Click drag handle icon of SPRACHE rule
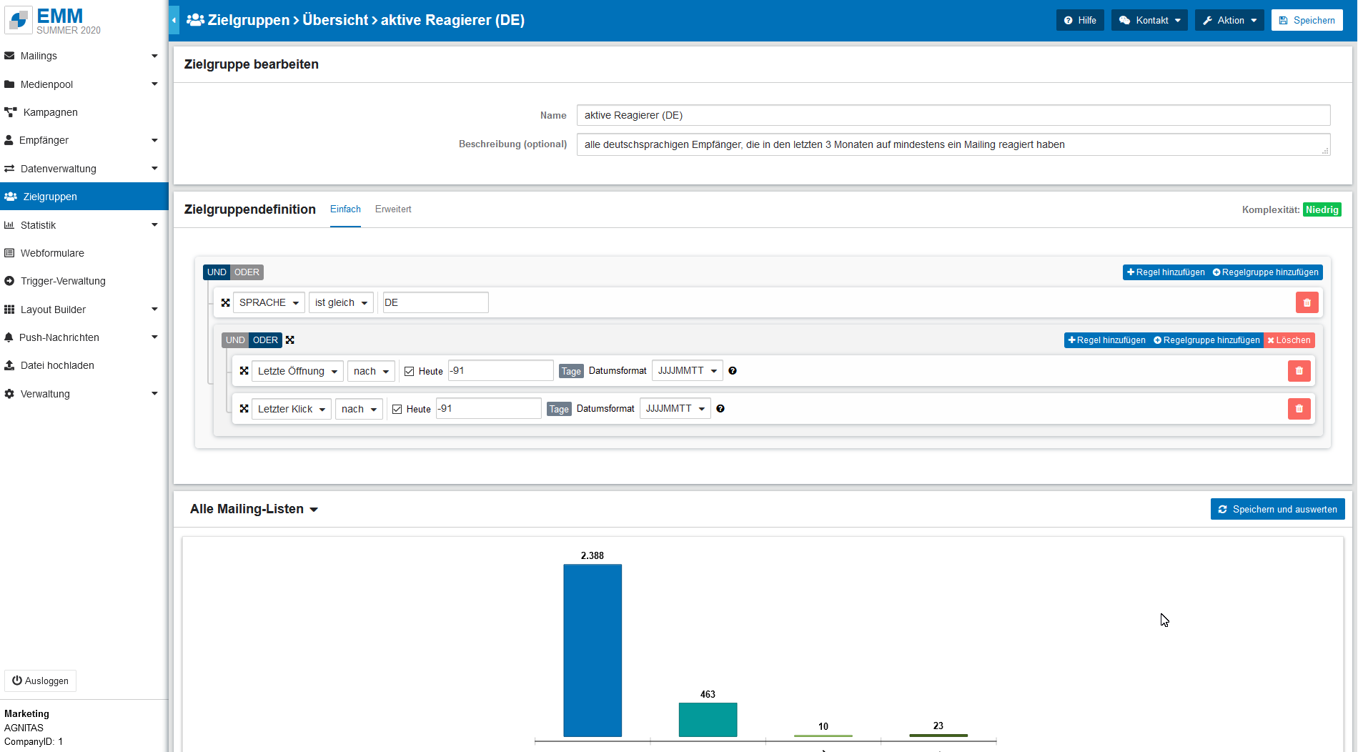Screen dimensions: 1358x752 [x=226, y=302]
